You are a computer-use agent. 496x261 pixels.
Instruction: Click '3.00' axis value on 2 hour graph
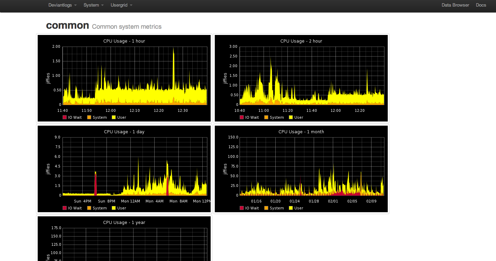click(x=233, y=47)
